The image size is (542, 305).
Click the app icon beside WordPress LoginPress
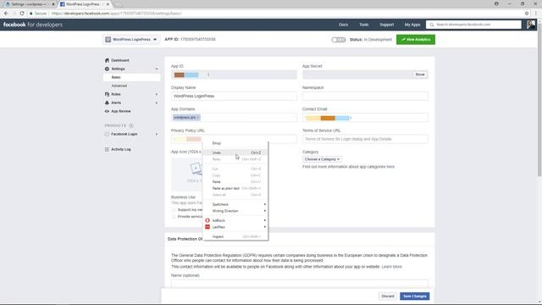pos(108,40)
